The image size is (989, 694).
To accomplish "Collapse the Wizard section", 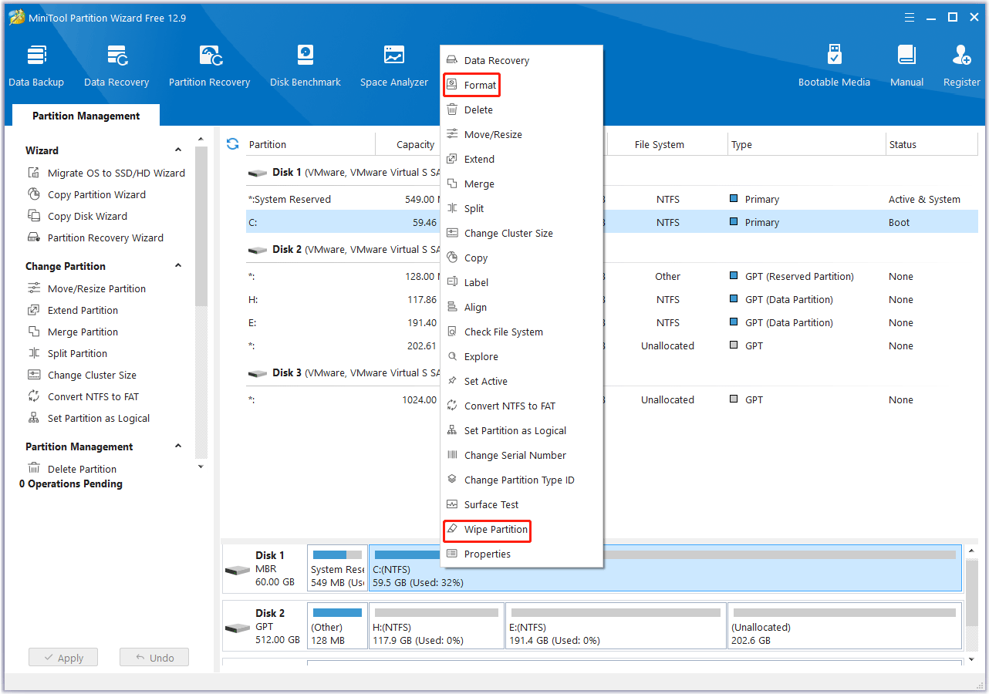I will pyautogui.click(x=178, y=150).
